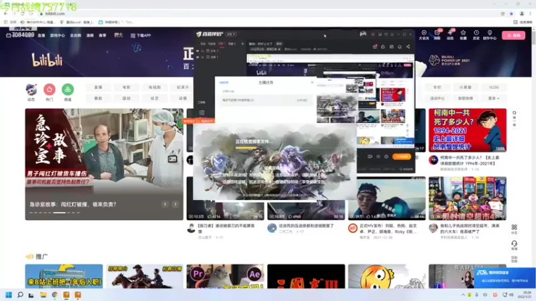Select 小黑屋 category button
Image resolution: width=536 pixels, height=301 pixels.
point(465,88)
